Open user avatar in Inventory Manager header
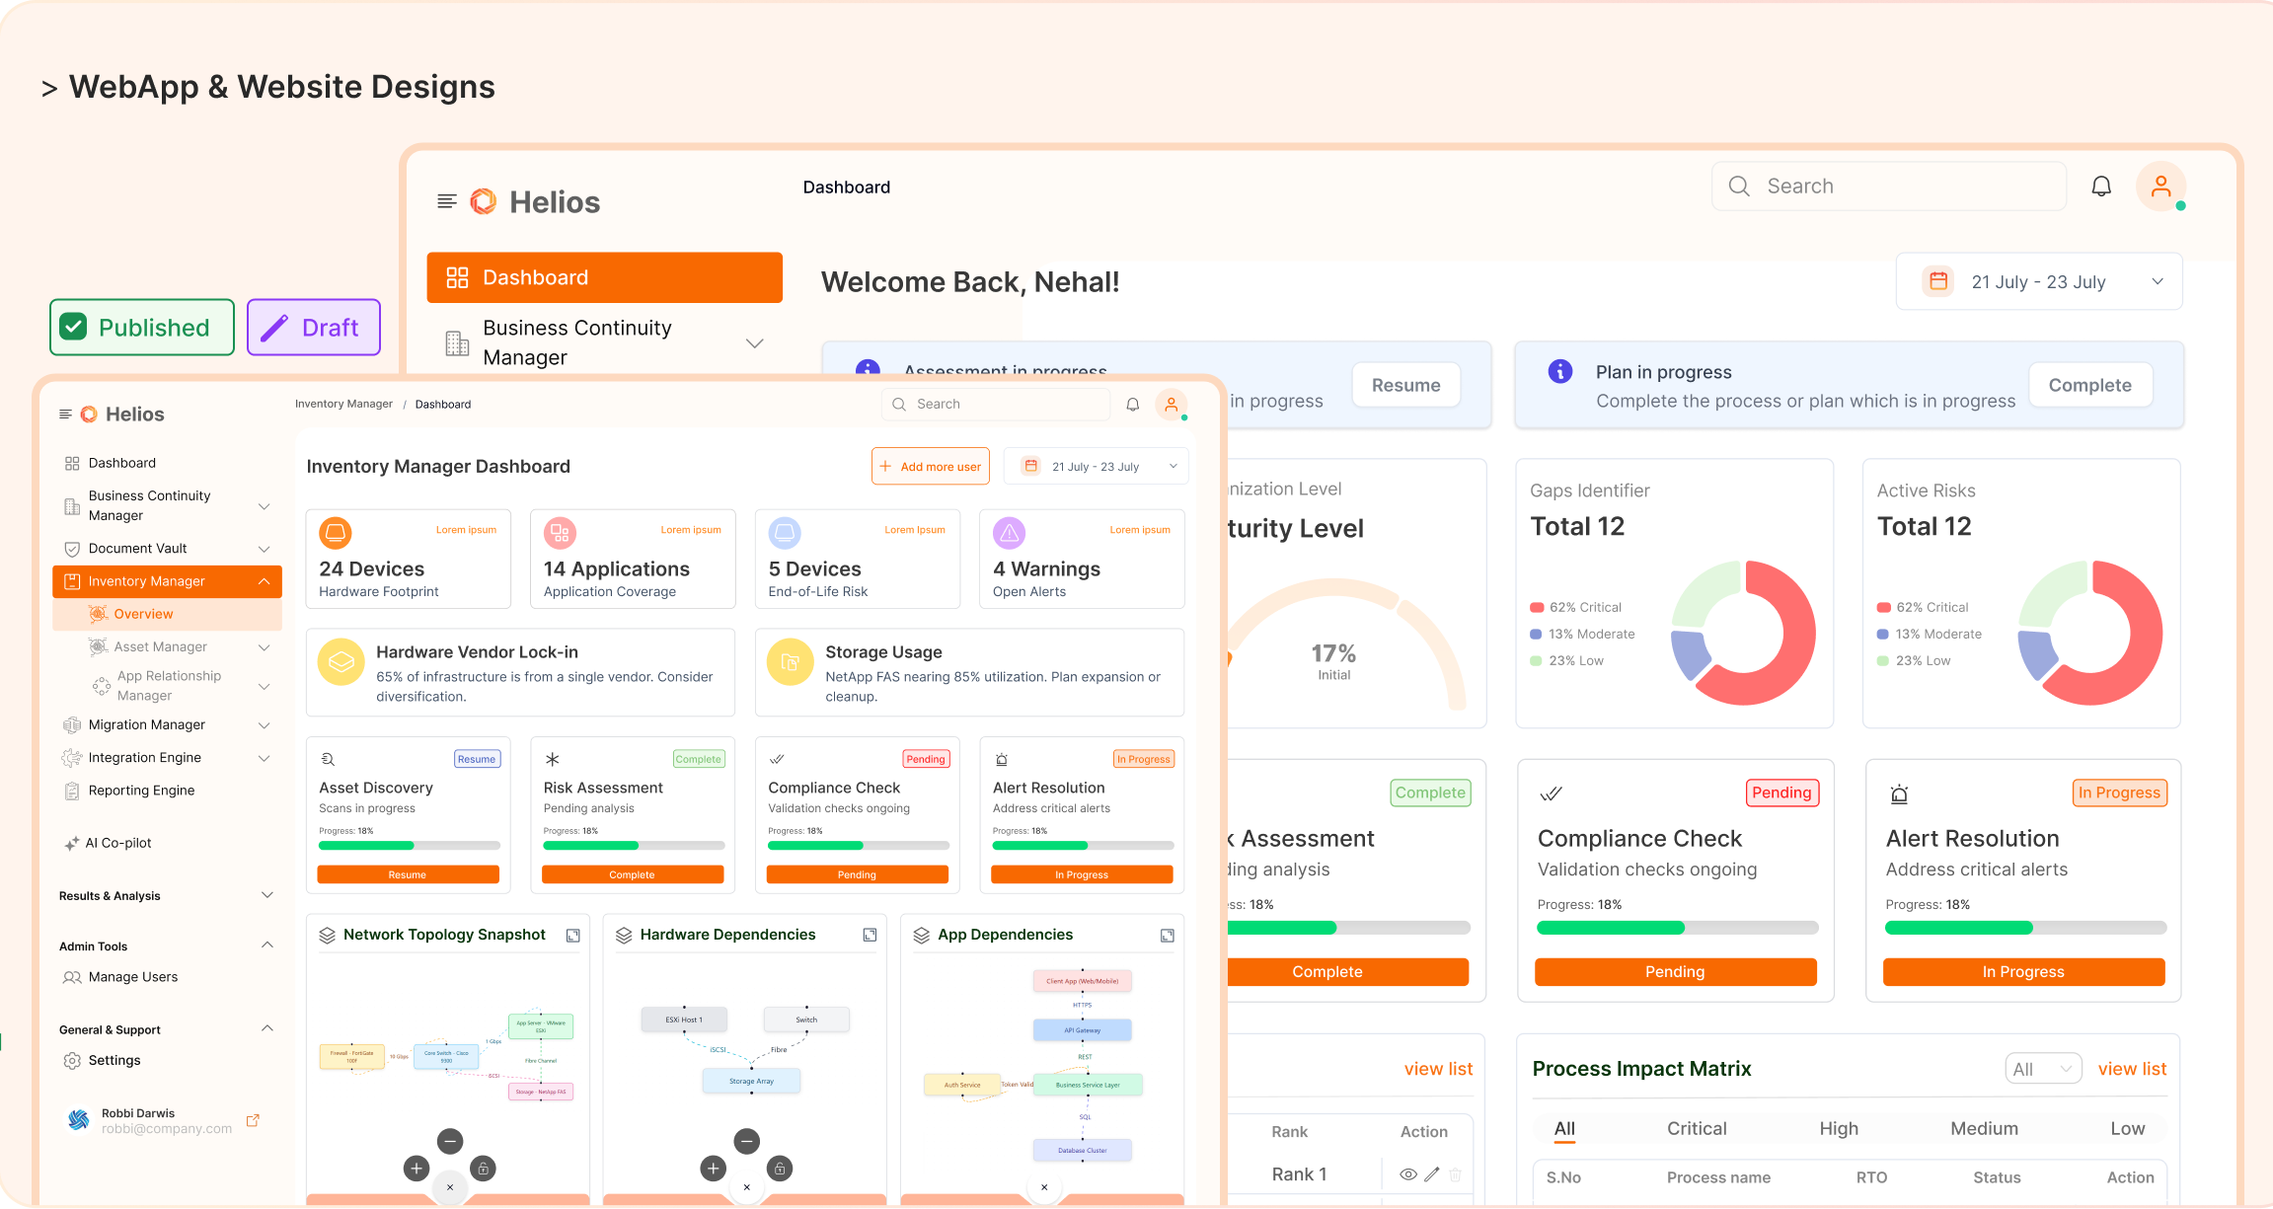This screenshot has width=2273, height=1209. (x=1172, y=405)
